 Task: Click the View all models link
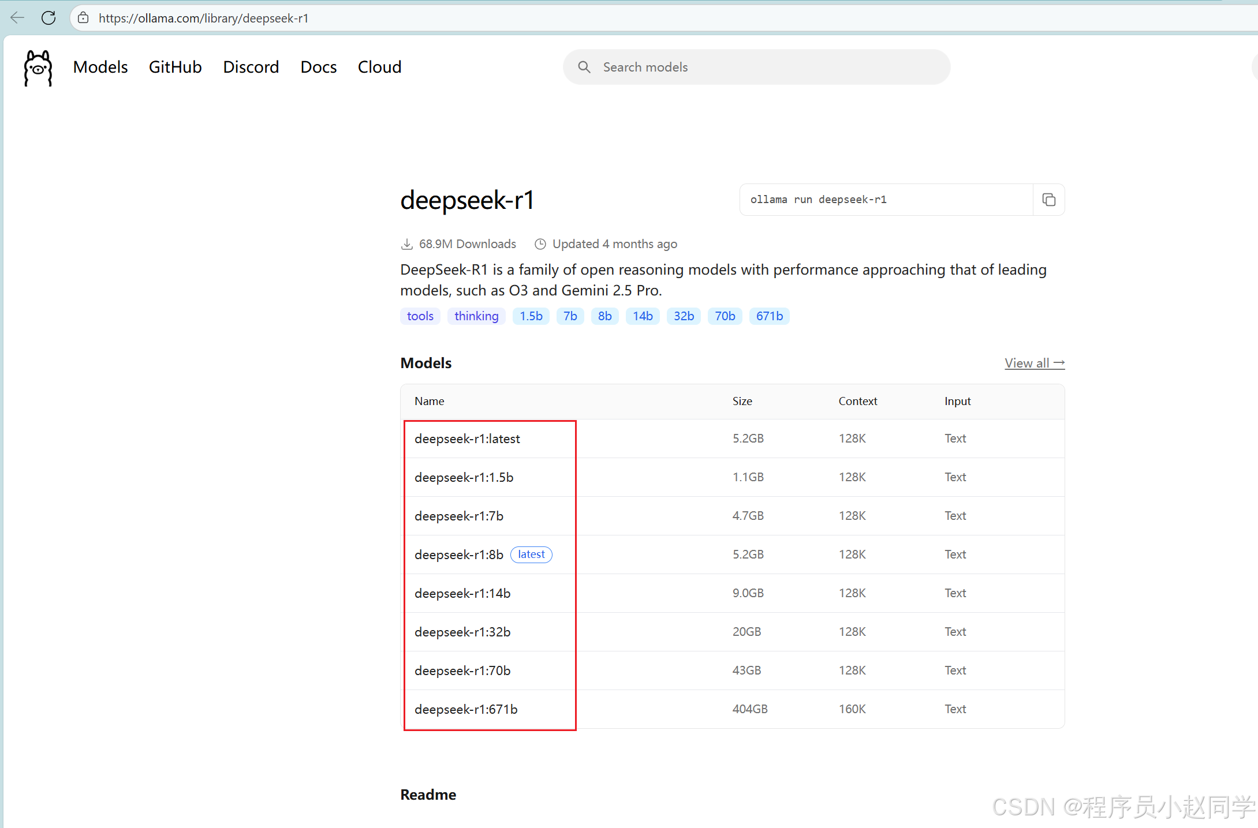[x=1034, y=363]
